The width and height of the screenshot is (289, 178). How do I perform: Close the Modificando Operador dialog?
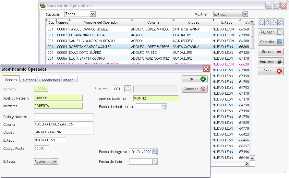[x=206, y=69]
